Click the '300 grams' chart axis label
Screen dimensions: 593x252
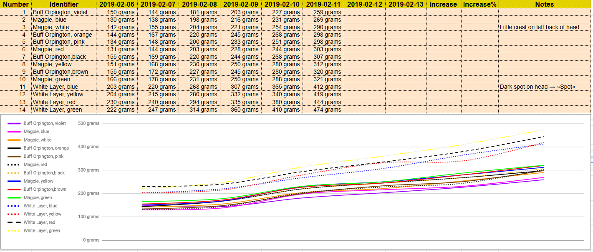(88, 170)
